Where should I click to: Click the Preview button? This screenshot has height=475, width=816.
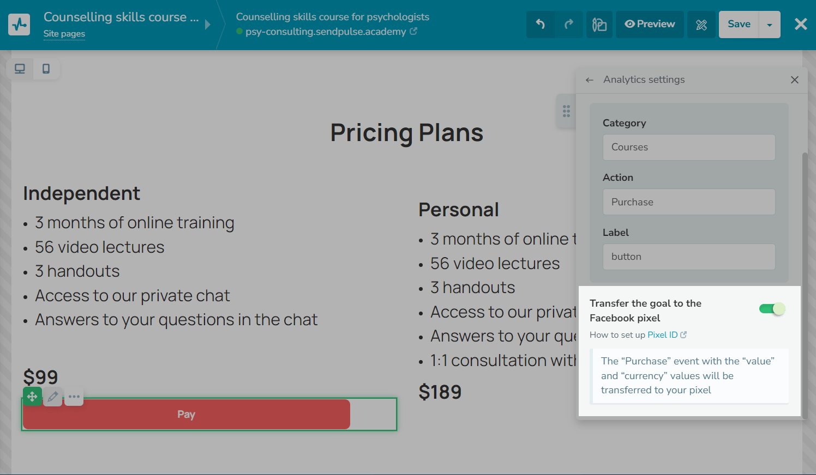[x=650, y=25]
